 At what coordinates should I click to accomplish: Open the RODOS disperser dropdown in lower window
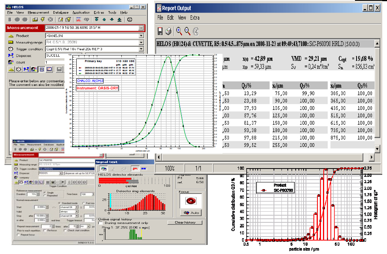(60, 173)
